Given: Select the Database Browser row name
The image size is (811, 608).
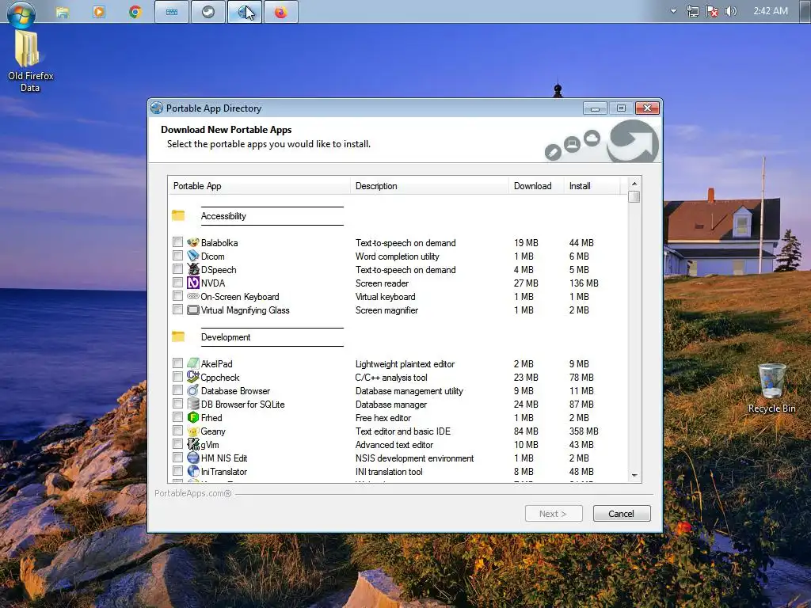Looking at the screenshot, I should click(235, 391).
